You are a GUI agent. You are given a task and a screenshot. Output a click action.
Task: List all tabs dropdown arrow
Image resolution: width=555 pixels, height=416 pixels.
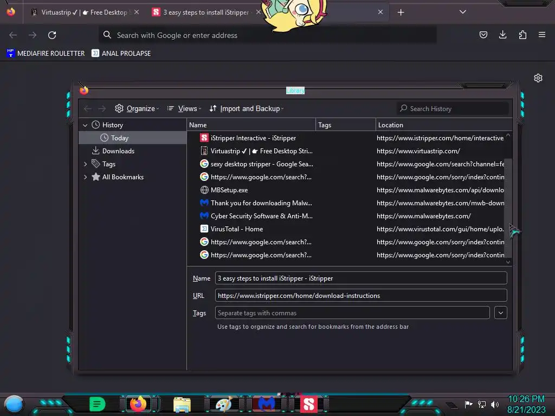click(463, 12)
